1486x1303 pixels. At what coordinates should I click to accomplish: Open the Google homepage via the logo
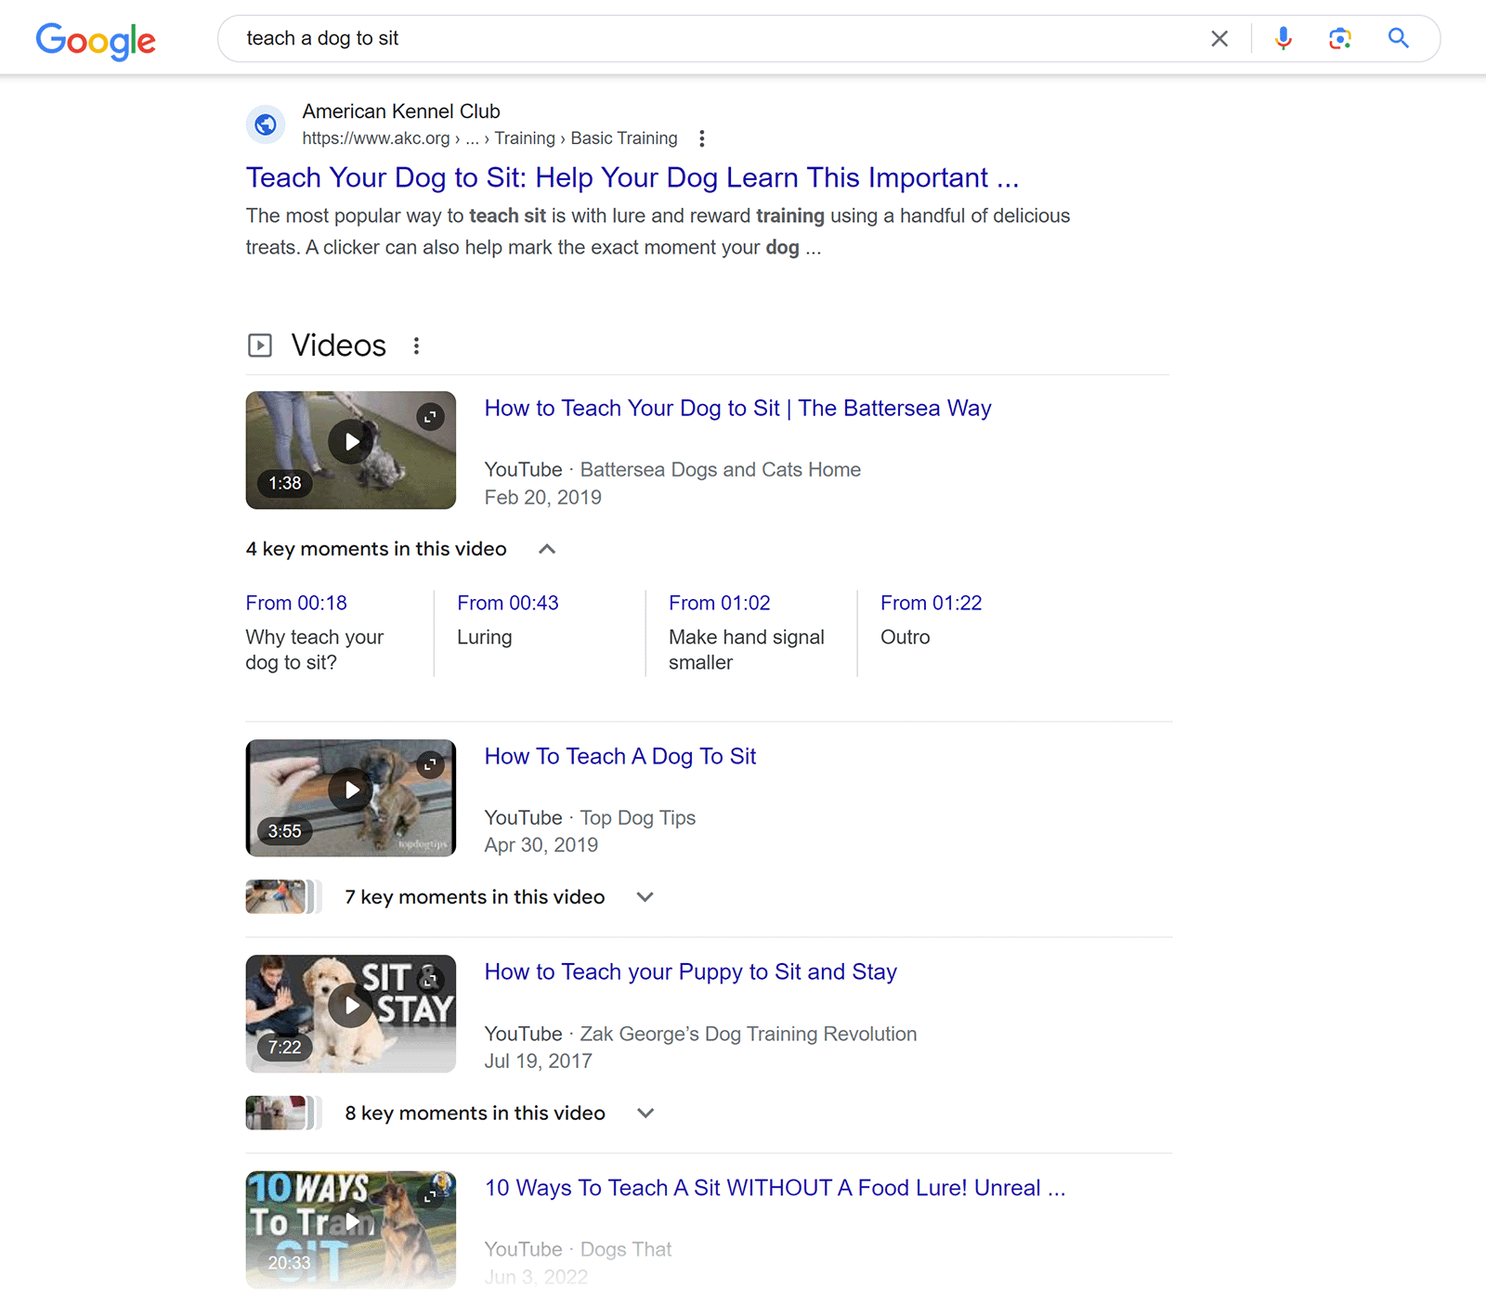pos(96,41)
